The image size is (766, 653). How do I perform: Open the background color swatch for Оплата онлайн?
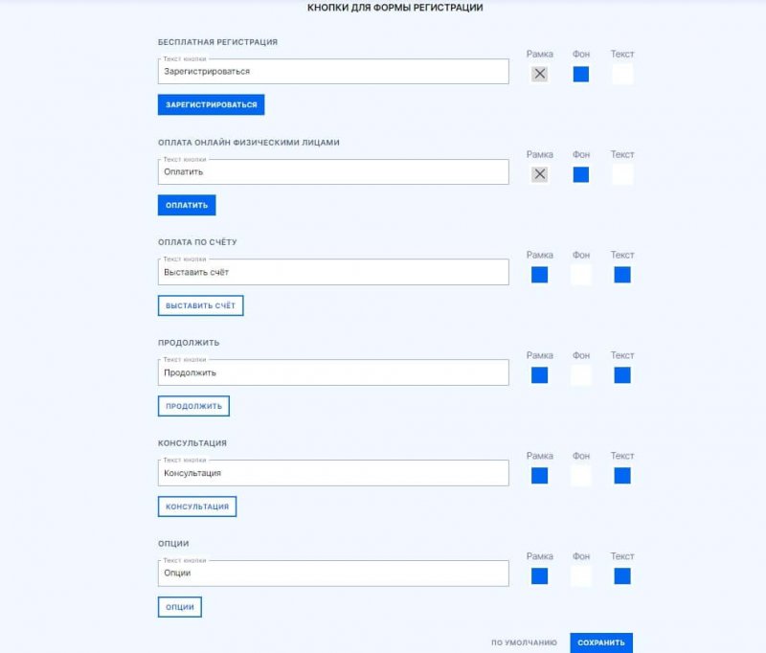pyautogui.click(x=581, y=174)
